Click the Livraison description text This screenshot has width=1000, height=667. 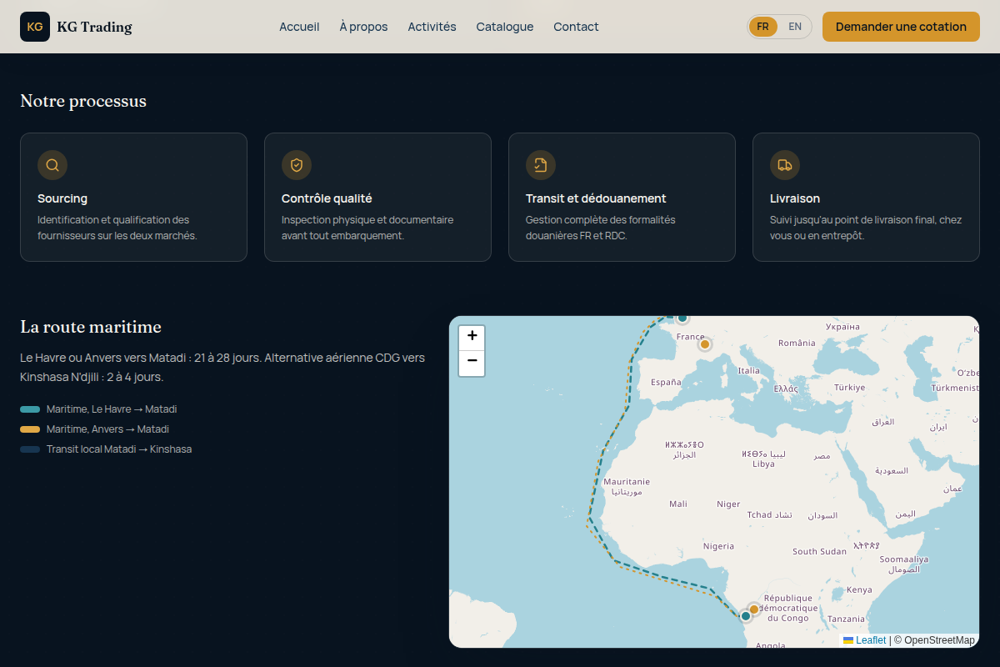click(x=866, y=228)
